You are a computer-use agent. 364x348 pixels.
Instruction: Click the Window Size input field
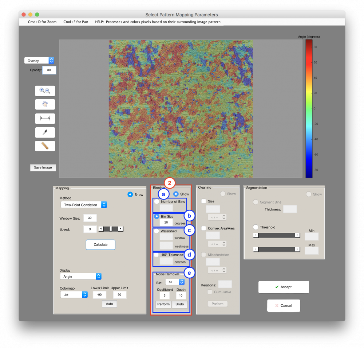[x=90, y=218]
